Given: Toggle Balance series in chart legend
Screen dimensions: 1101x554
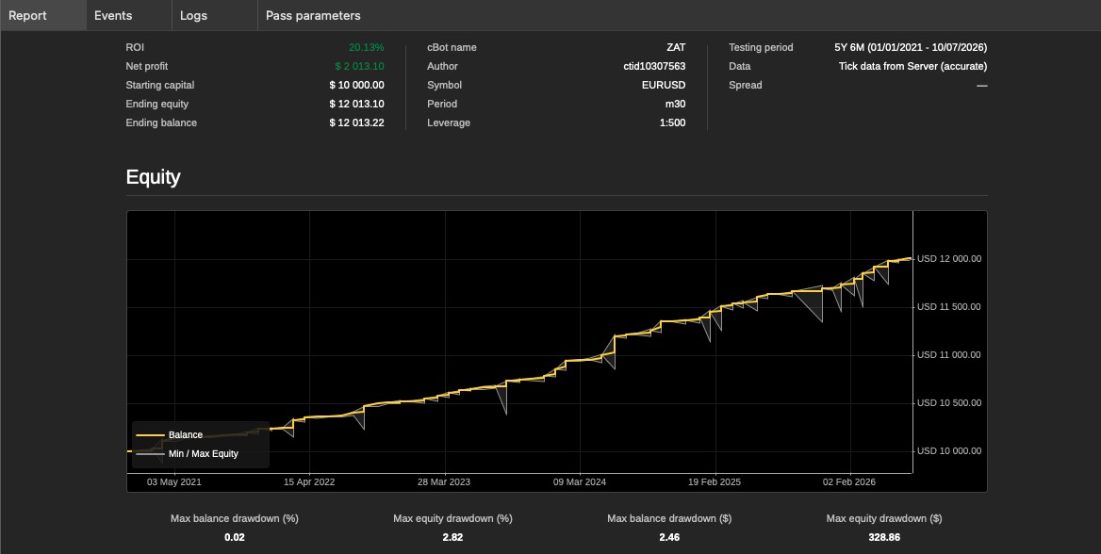Looking at the screenshot, I should [170, 434].
